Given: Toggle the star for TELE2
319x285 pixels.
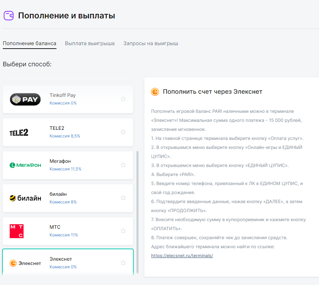Looking at the screenshot, I should (123, 132).
